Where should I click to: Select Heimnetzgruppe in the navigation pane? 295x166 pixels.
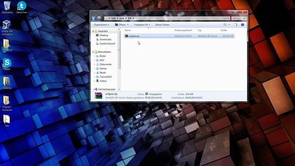(106, 89)
